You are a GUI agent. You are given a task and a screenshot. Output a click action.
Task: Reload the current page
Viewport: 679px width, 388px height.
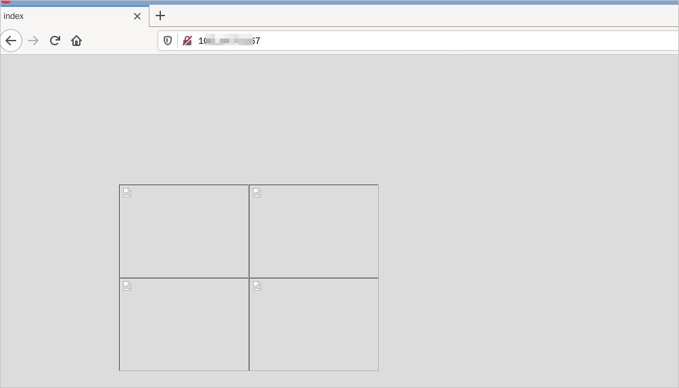coord(55,41)
